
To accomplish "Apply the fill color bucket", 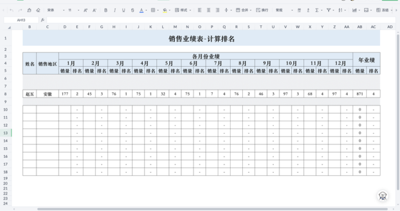I will pyautogui.click(x=165, y=10).
